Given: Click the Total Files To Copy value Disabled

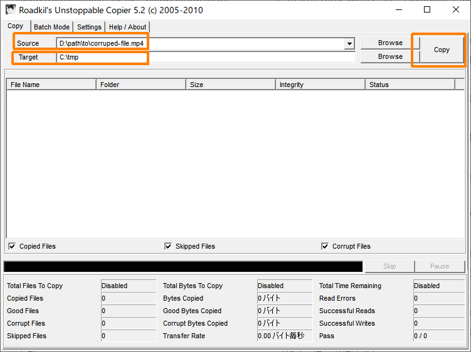Looking at the screenshot, I should point(129,286).
